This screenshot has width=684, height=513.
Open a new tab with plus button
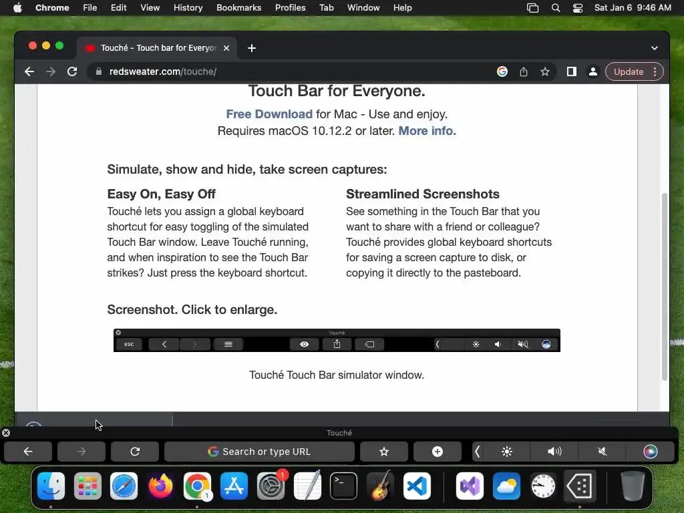point(252,48)
